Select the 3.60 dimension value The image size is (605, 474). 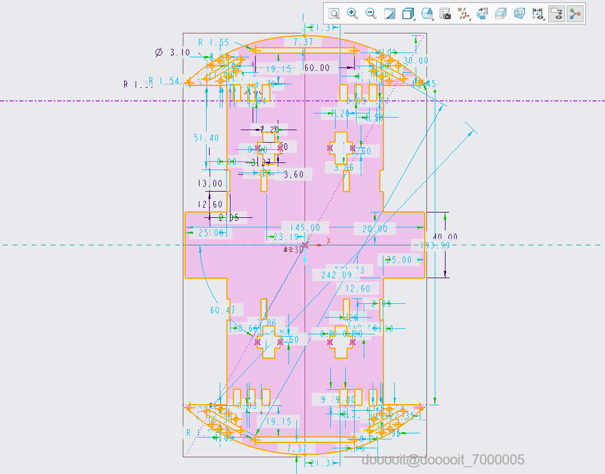(294, 175)
